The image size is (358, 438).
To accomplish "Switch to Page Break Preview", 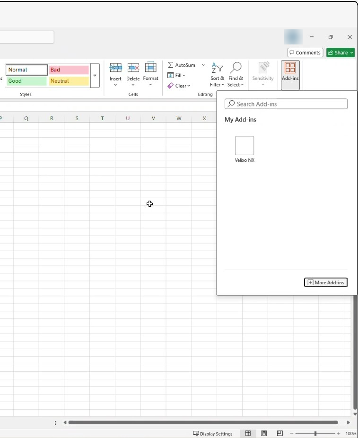I will coord(280,433).
